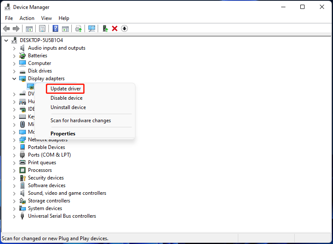The width and height of the screenshot is (333, 244).
Task: Open the Action menu
Action: tap(27, 18)
